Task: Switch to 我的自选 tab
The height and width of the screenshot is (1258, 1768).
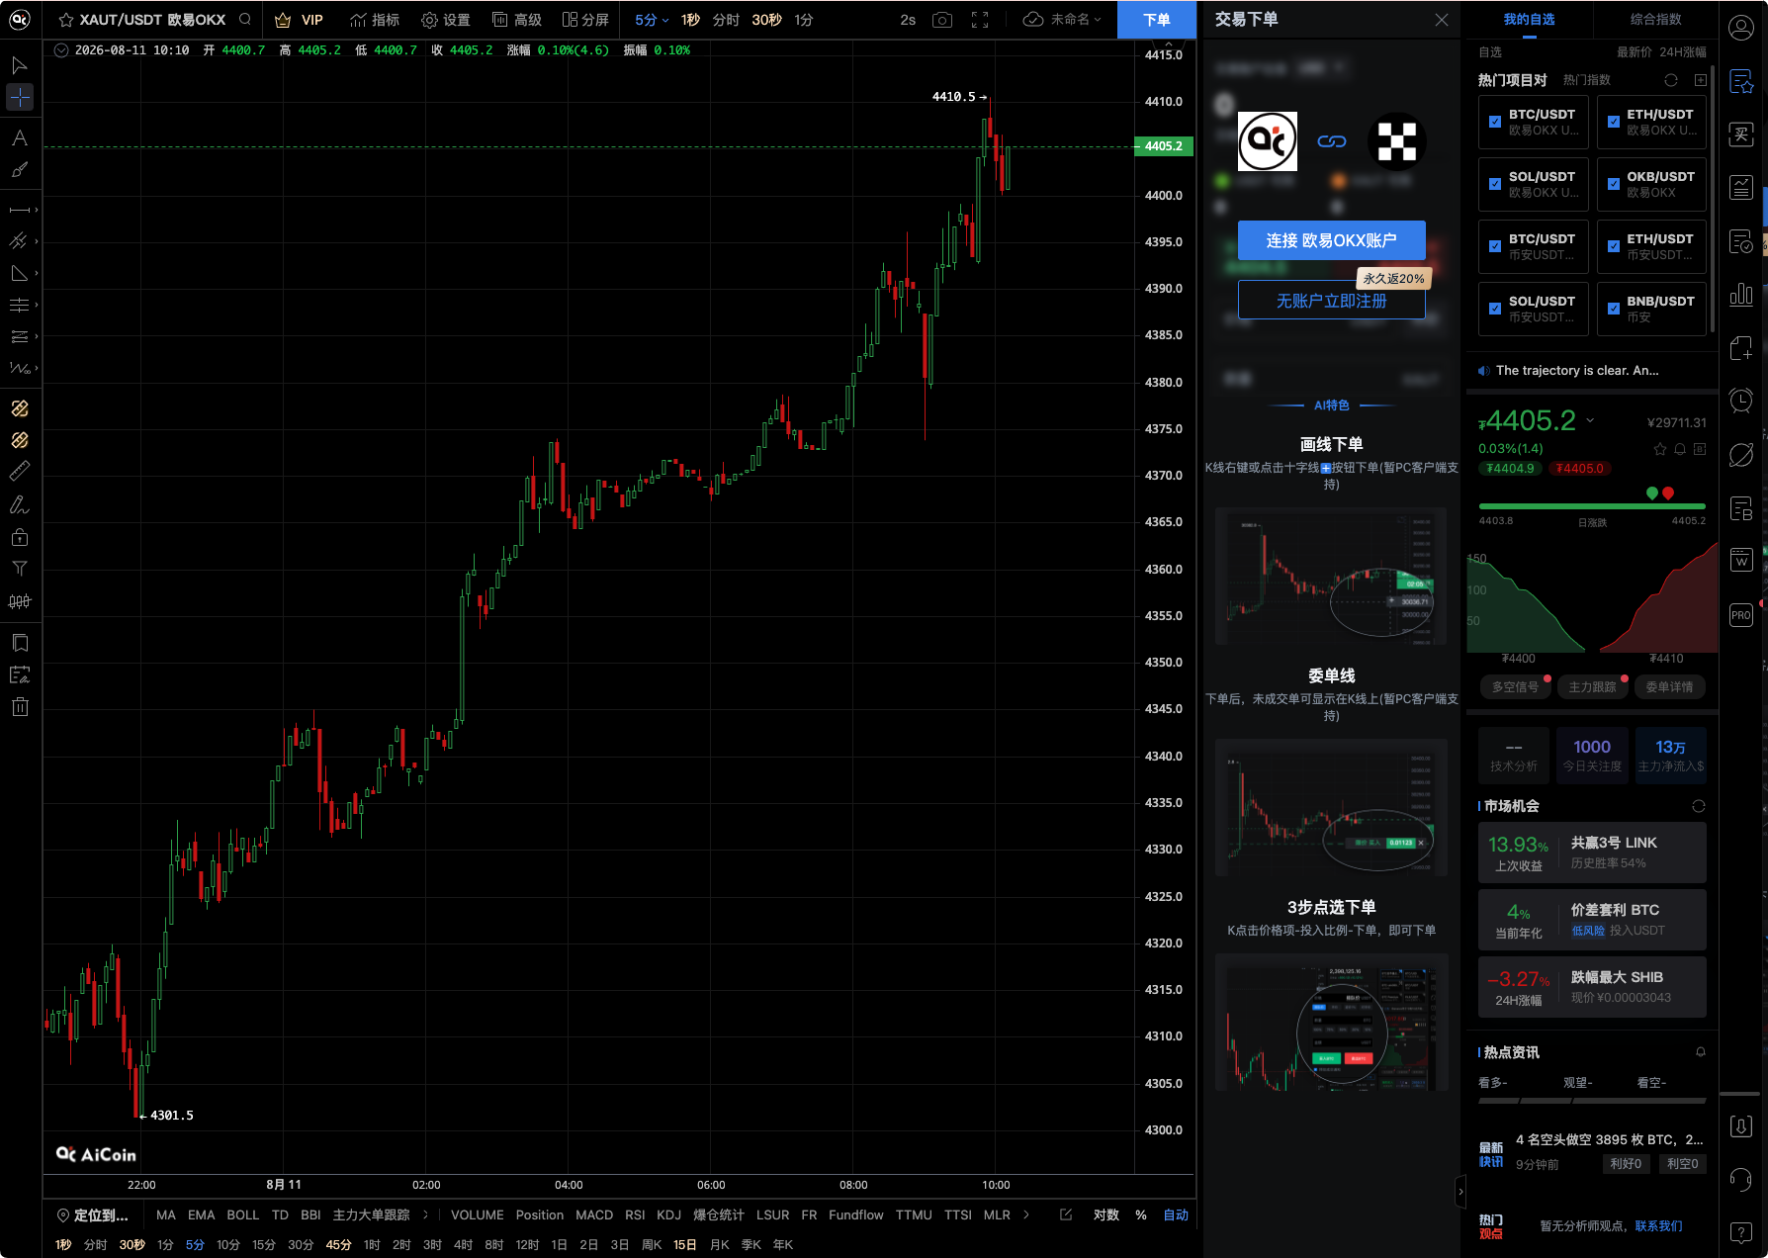Action: click(x=1529, y=20)
